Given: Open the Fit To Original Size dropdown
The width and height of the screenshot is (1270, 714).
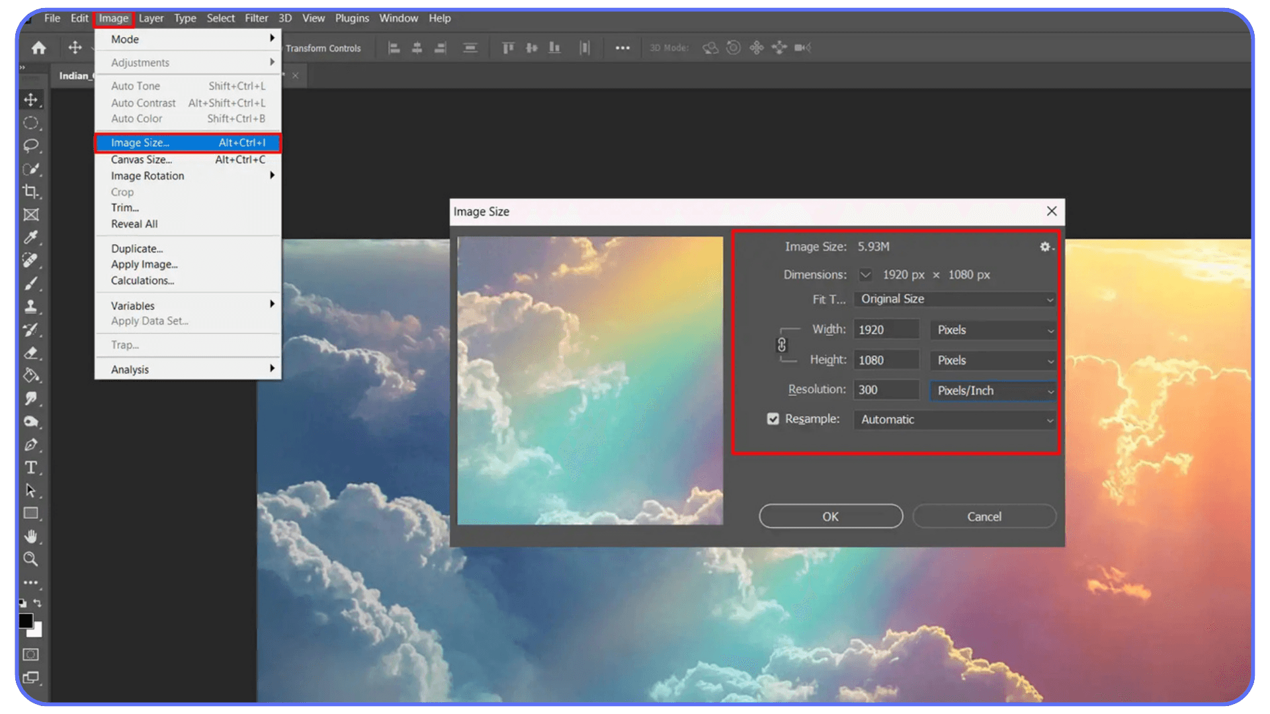Looking at the screenshot, I should [954, 299].
